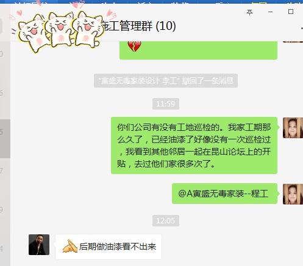Click the @A寅盛无毒家装--程工 mention bubble

click(224, 194)
